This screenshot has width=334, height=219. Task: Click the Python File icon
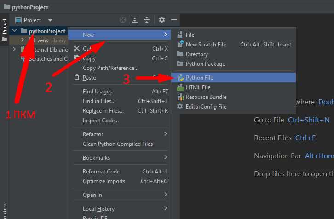point(180,78)
